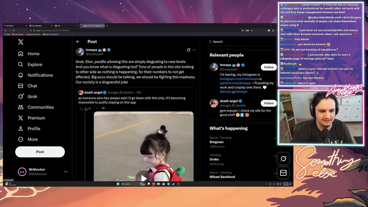Open the Nothing Burger bookmark
The width and height of the screenshot is (368, 207).
pos(18,34)
